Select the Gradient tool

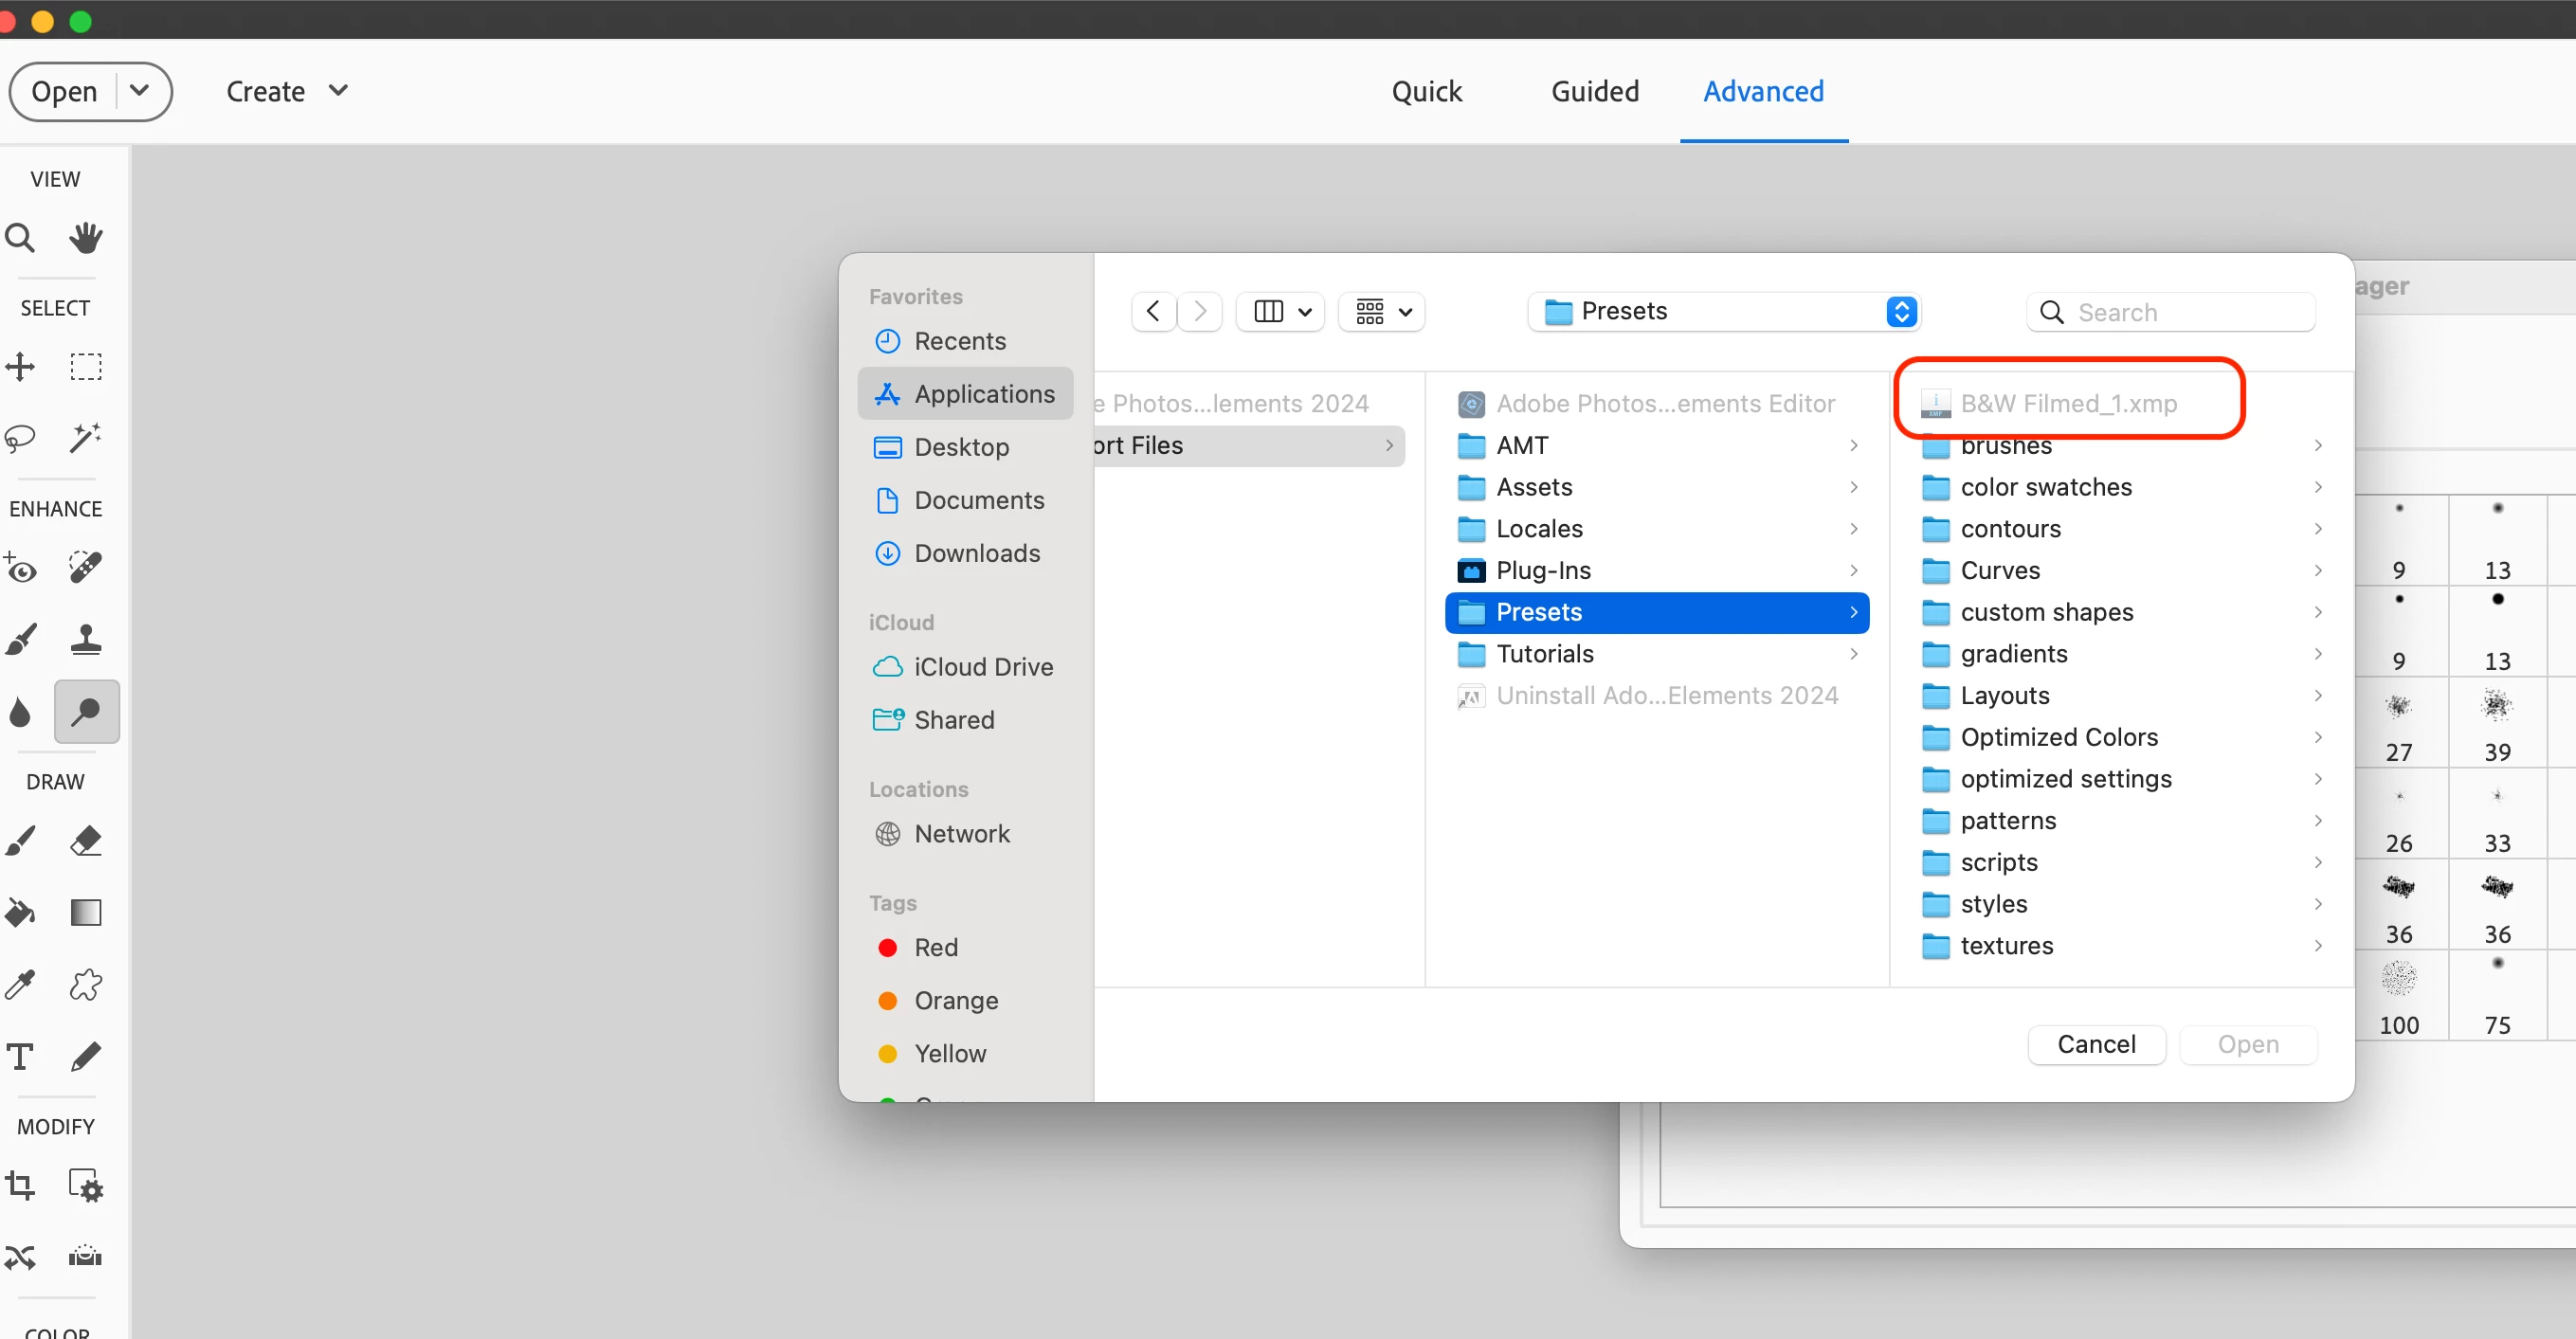[86, 912]
